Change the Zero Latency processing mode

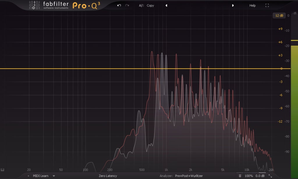click(108, 176)
